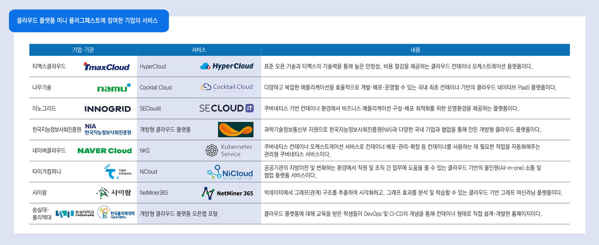Open the 기업·기관 column header
This screenshot has height=245, width=599.
tap(83, 49)
